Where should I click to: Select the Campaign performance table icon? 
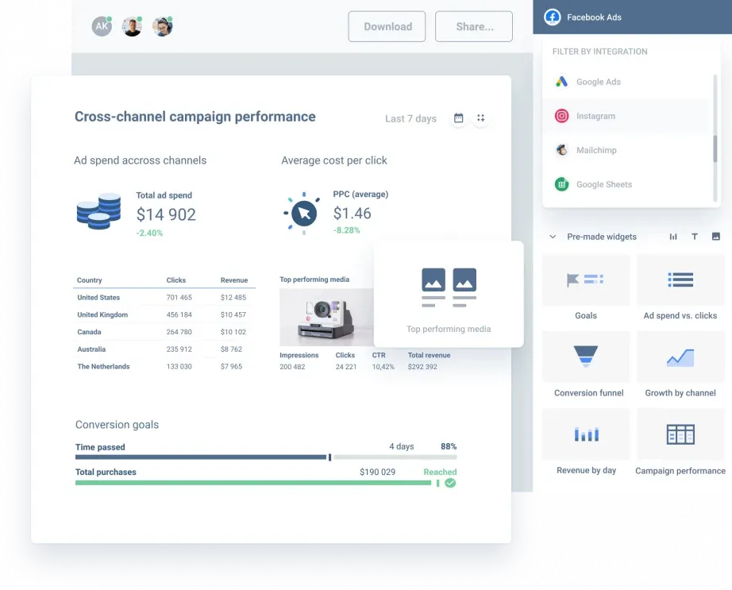679,434
